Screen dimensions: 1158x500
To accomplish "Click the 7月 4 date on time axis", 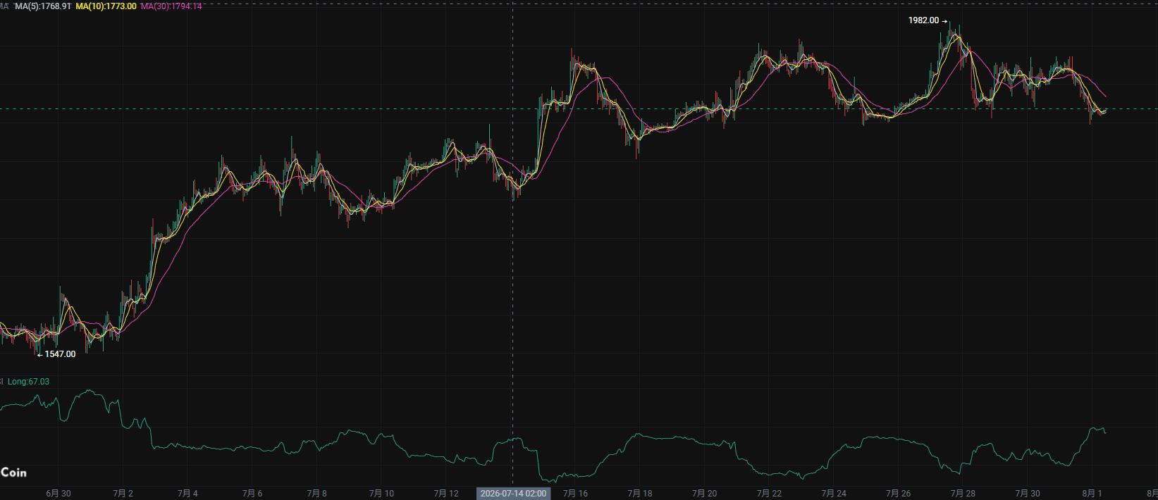I will click(187, 494).
